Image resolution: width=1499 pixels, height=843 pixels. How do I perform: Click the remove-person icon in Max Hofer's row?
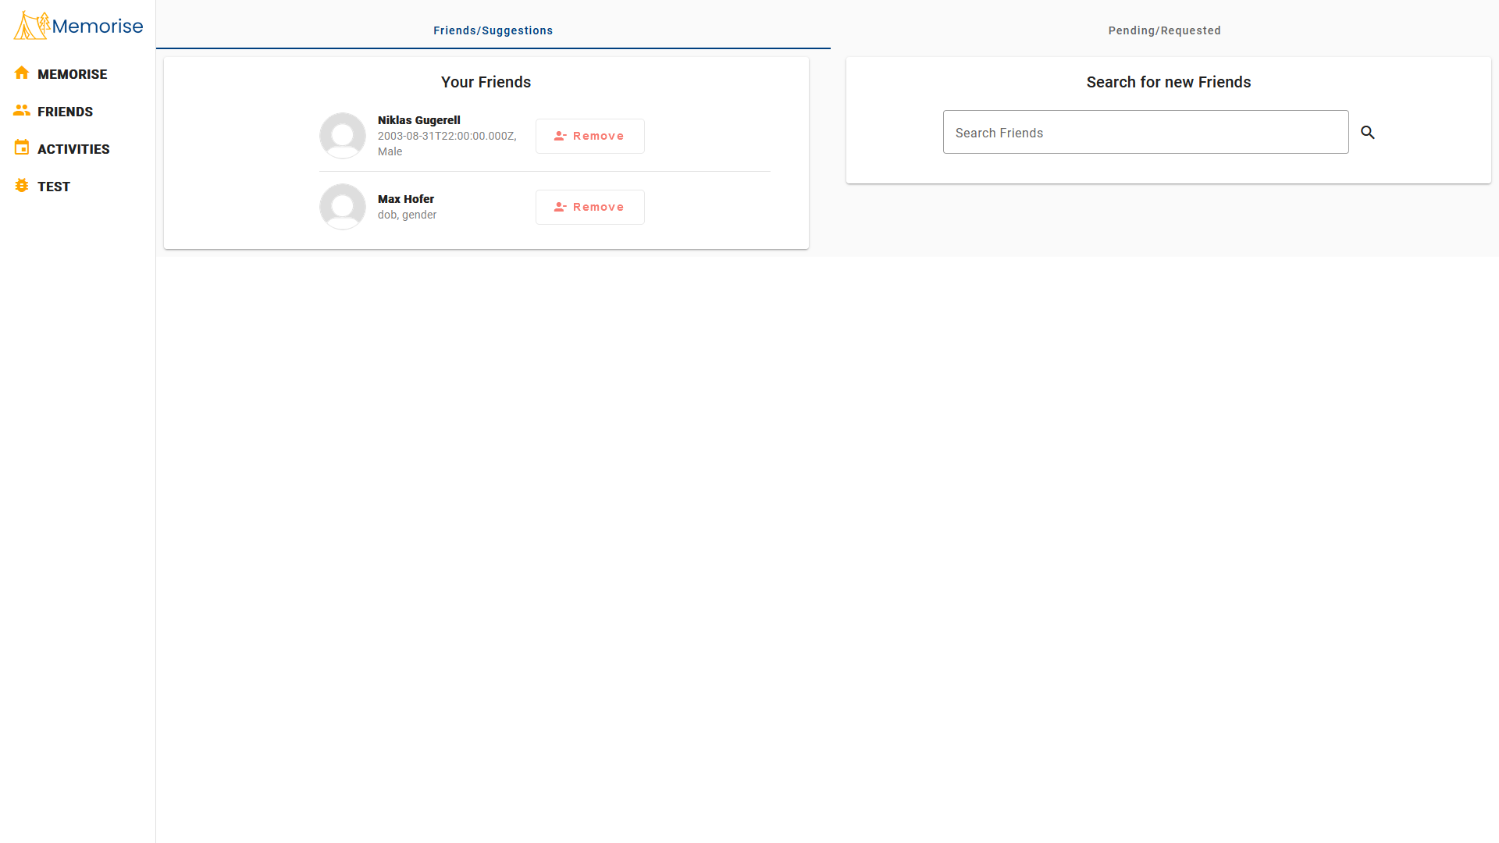click(x=560, y=207)
